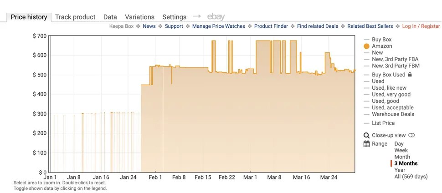Open the Variations tab
Viewport: 442px width, 193px height.
click(x=139, y=17)
